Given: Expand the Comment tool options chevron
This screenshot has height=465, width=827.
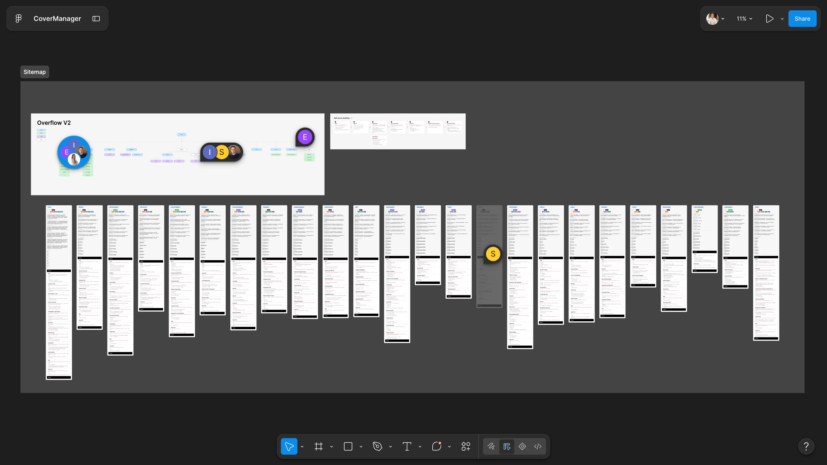Looking at the screenshot, I should point(449,447).
